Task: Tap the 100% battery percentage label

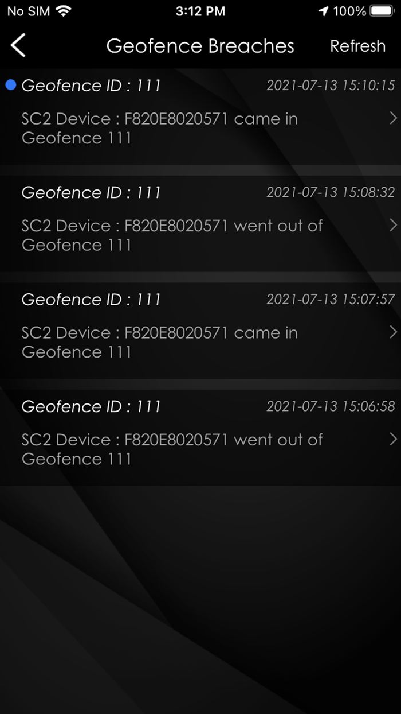Action: [349, 10]
